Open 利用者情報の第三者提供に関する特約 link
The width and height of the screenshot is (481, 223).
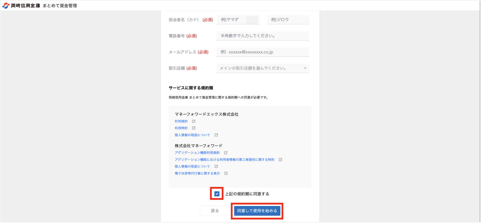click(x=225, y=160)
